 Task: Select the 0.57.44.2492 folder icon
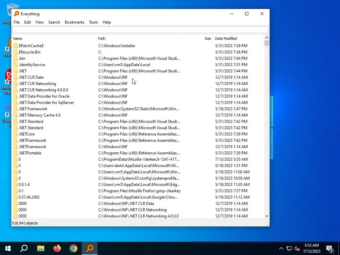[15, 197]
